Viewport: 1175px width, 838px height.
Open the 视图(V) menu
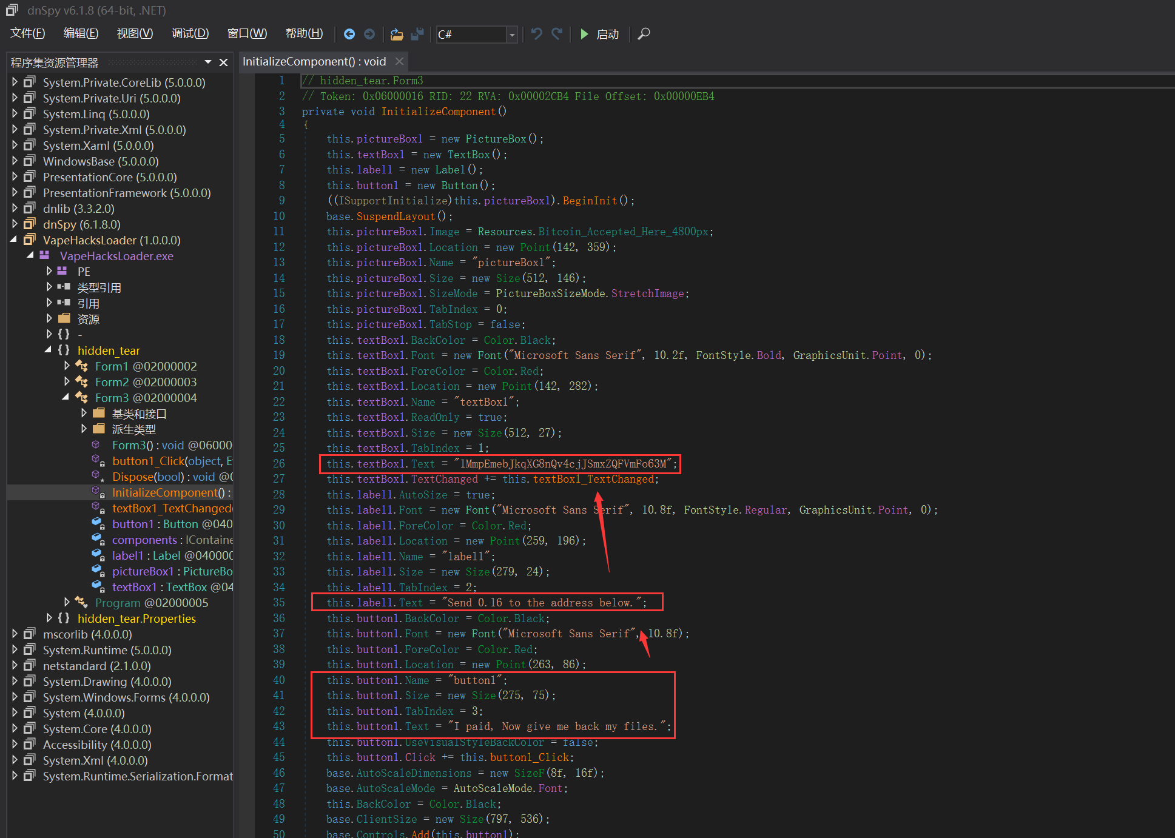coord(135,33)
